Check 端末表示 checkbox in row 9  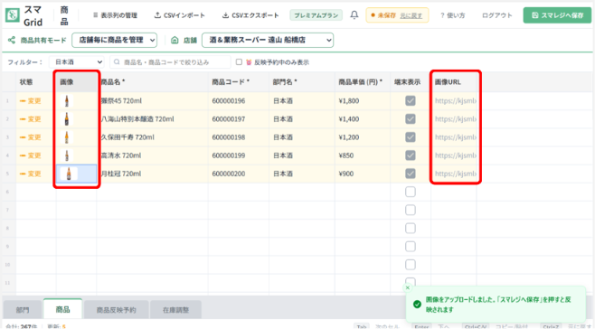[x=411, y=246]
